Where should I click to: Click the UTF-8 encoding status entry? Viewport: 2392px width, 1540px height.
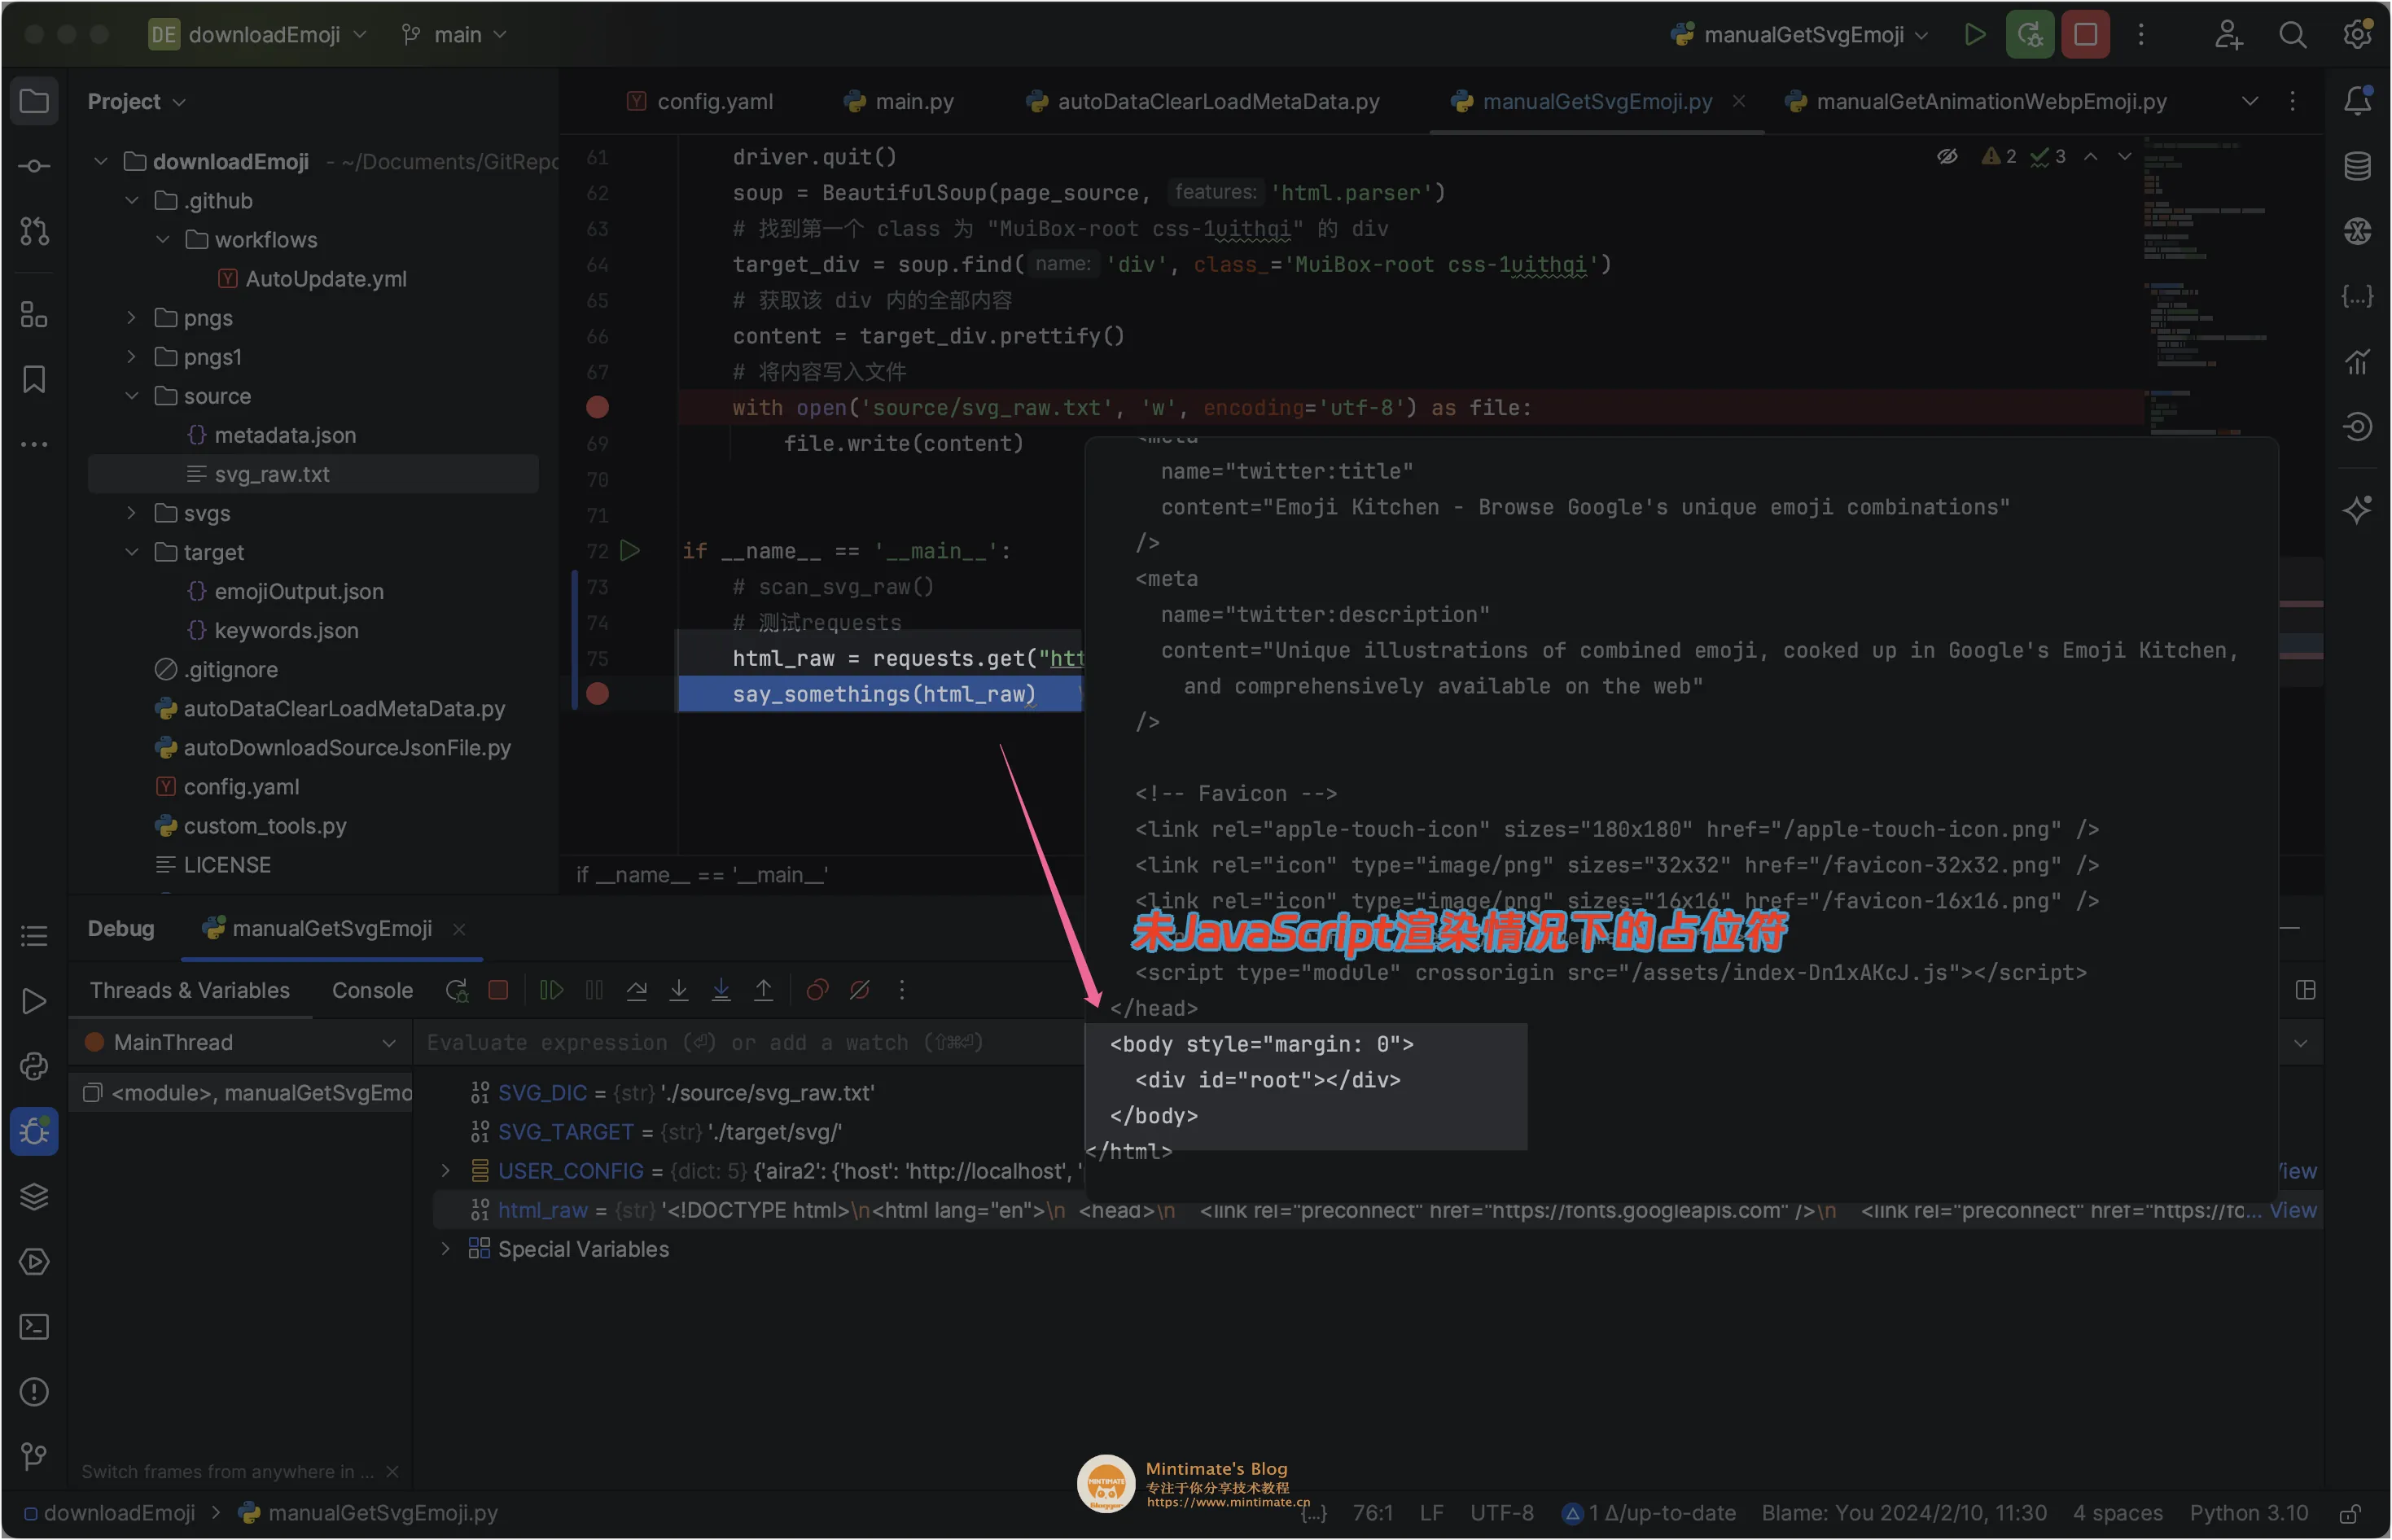(1502, 1512)
